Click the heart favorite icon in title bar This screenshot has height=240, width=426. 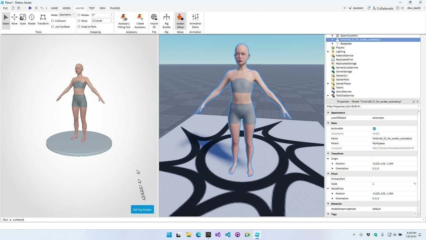tap(345, 8)
